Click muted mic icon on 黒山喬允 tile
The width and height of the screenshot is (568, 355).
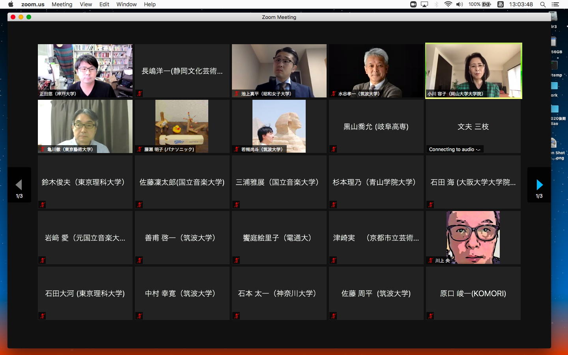333,149
